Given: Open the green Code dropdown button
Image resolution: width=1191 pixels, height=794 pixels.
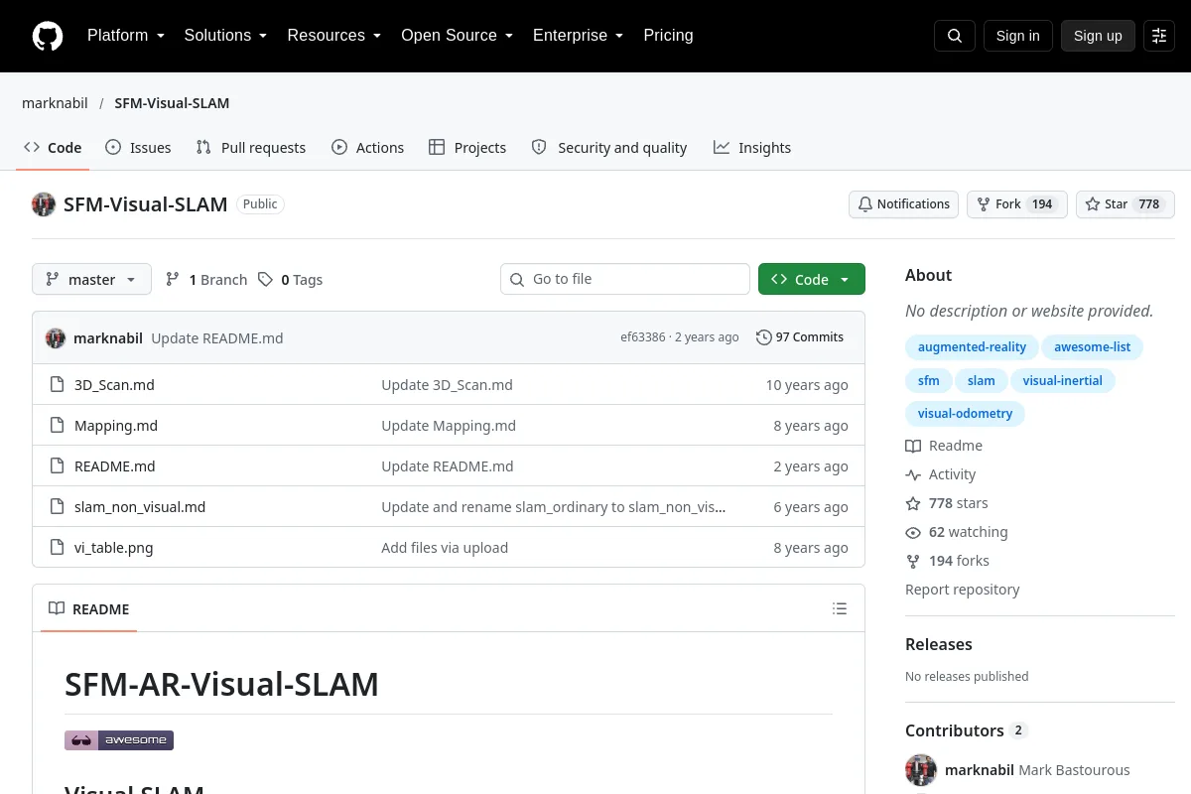Looking at the screenshot, I should [812, 280].
